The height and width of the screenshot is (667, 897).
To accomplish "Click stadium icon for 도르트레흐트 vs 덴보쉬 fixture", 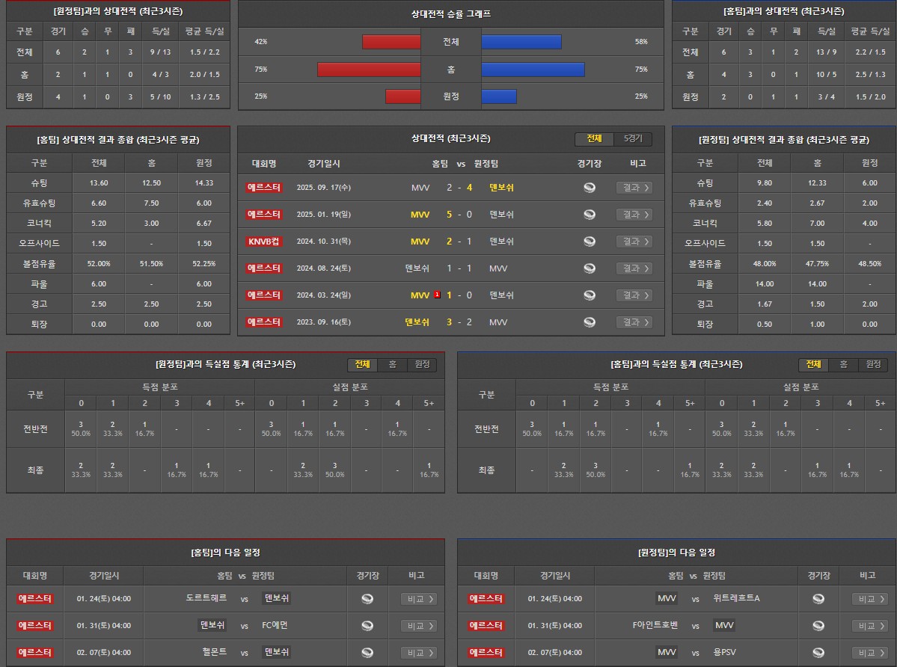I will [367, 599].
